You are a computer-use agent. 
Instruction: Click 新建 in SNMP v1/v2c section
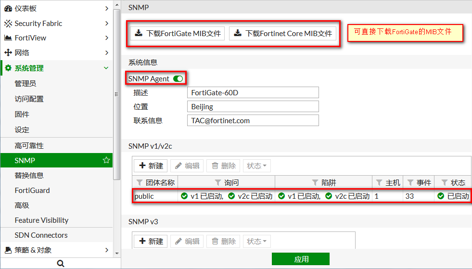(x=151, y=166)
